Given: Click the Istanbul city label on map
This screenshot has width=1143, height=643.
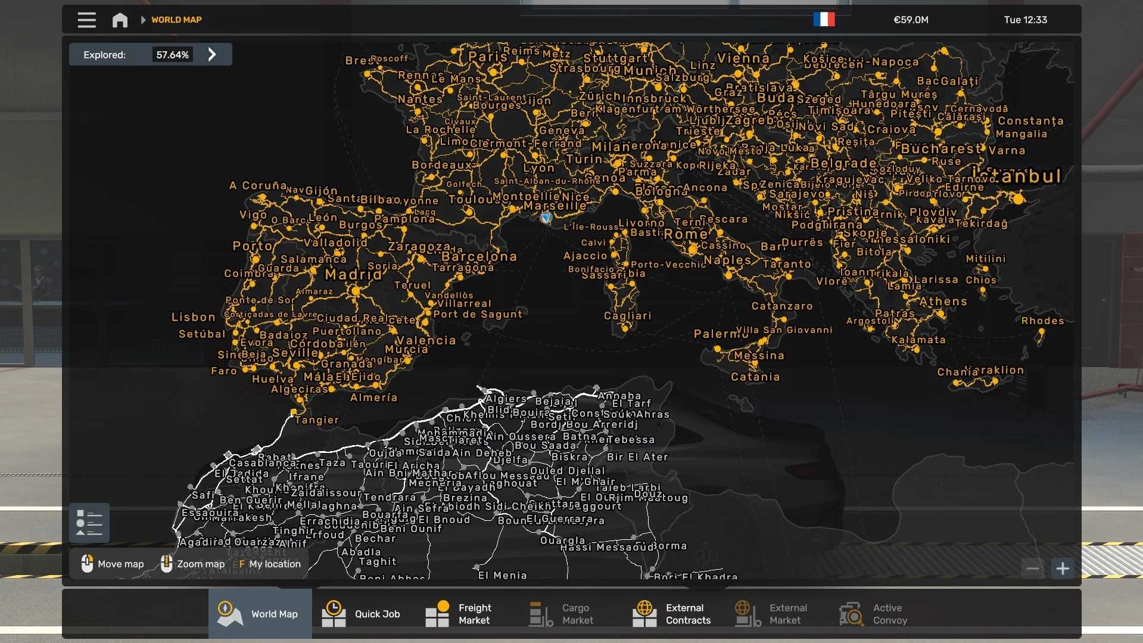Looking at the screenshot, I should (x=1017, y=176).
